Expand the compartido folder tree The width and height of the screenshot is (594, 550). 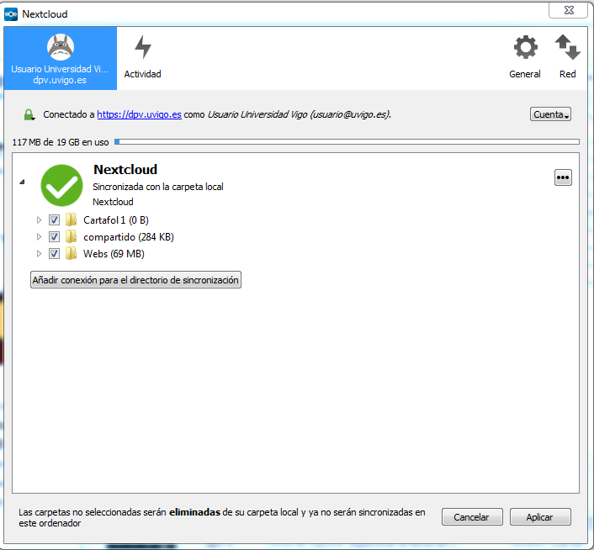[x=38, y=237]
